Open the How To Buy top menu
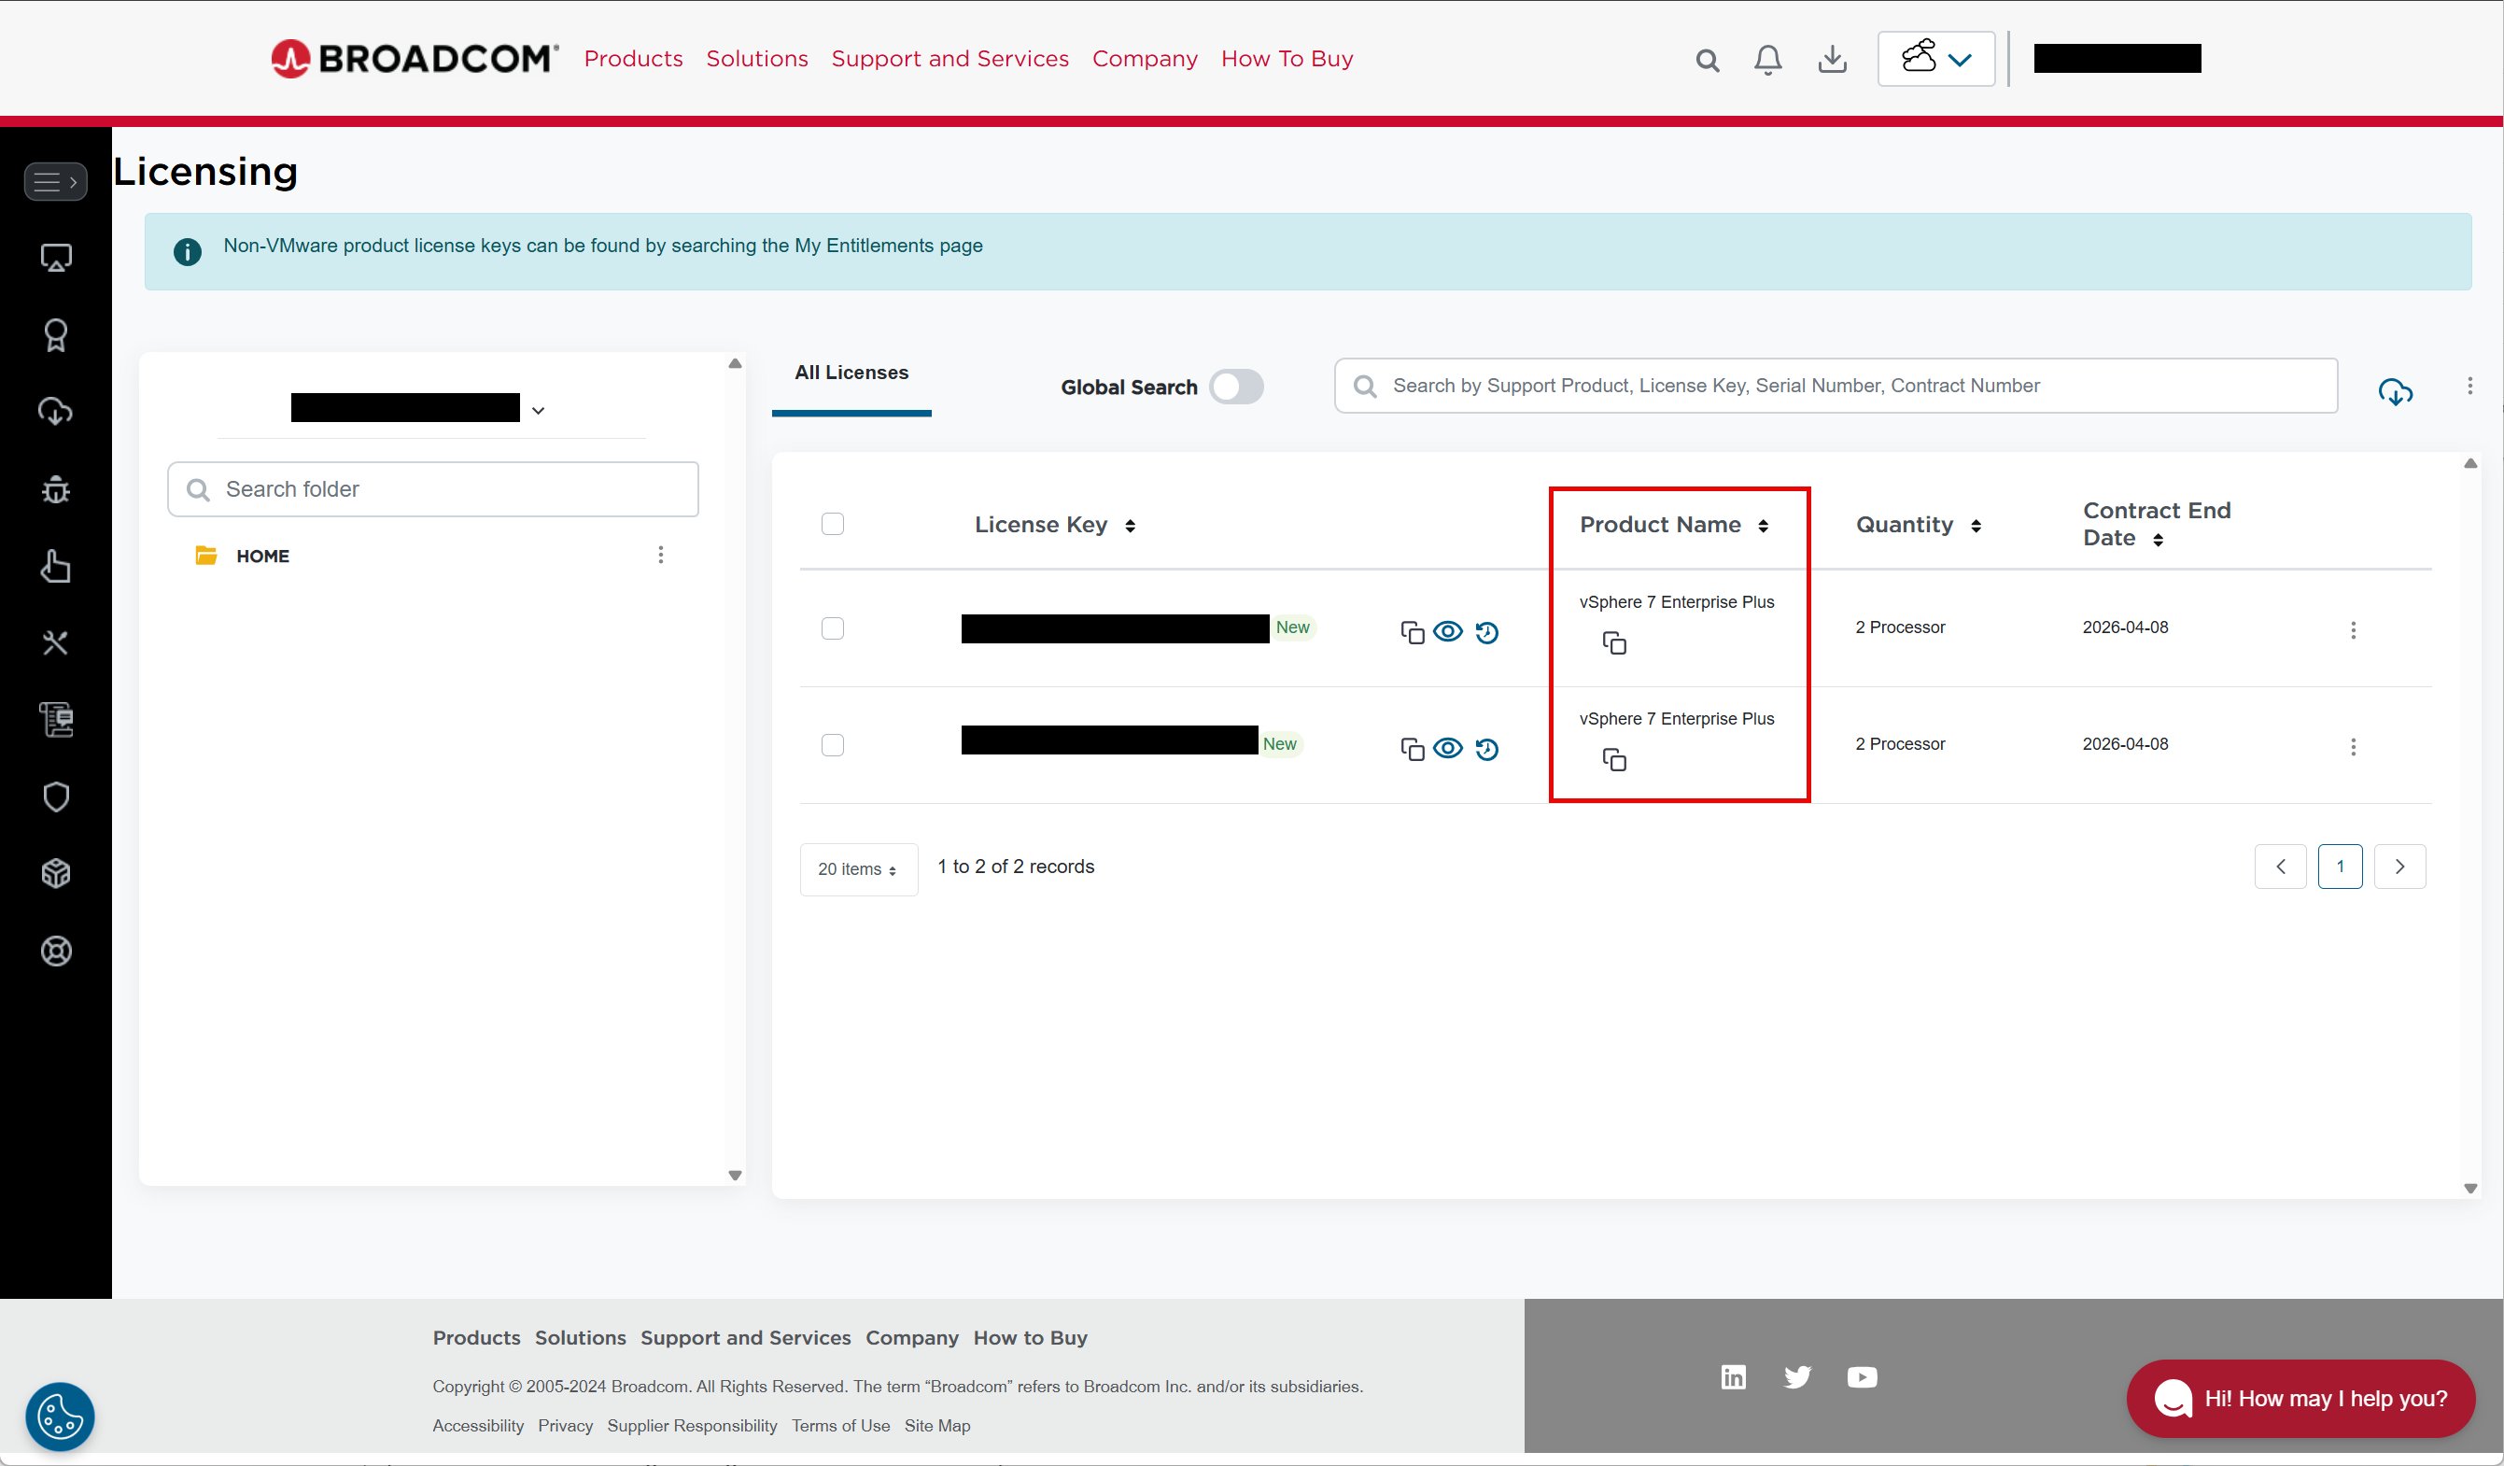This screenshot has height=1466, width=2504. (1286, 59)
